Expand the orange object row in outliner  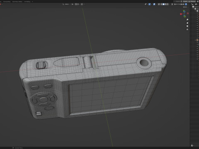195,40
